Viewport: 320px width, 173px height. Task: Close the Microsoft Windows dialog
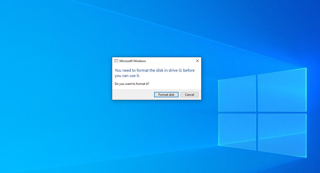click(x=197, y=61)
